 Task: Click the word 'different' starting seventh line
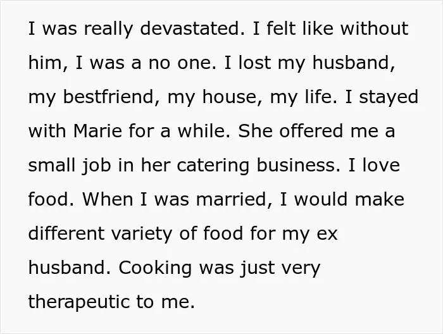tap(66, 233)
